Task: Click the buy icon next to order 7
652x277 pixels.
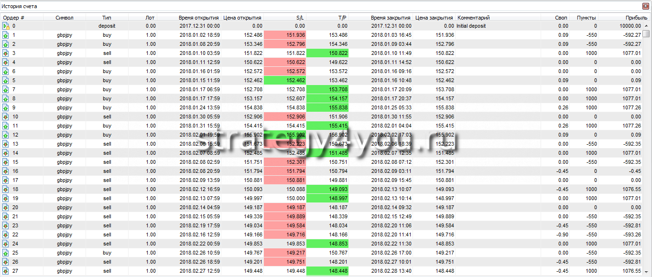Action: (6, 90)
